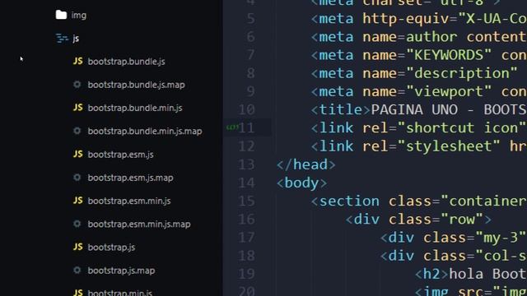527x296 pixels.
Task: Click line number 15 in gutter
Action: coord(247,201)
